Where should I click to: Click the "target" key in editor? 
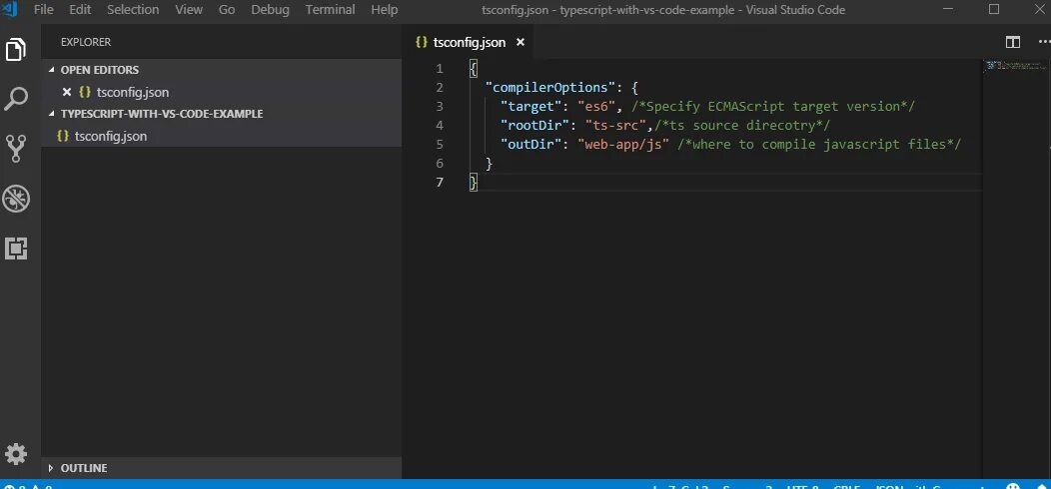coord(530,107)
